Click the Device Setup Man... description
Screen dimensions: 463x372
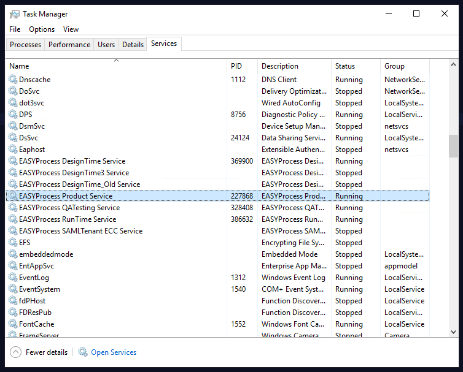pyautogui.click(x=294, y=126)
